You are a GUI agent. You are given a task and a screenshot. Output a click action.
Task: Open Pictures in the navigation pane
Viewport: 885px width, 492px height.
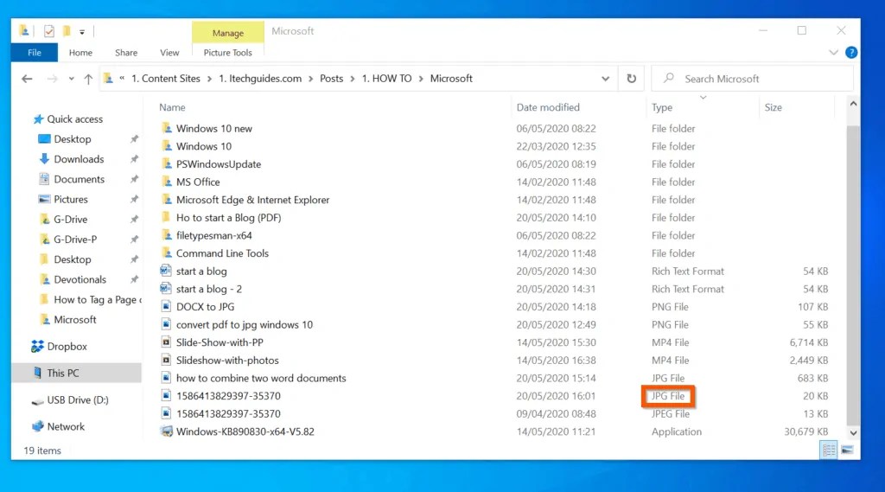tap(71, 200)
